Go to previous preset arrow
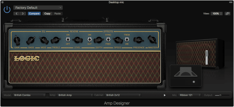Image resolution: width=234 pixels, height=107 pixels. coord(17,14)
